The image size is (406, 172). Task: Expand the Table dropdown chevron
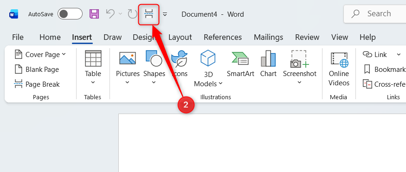[x=93, y=83]
